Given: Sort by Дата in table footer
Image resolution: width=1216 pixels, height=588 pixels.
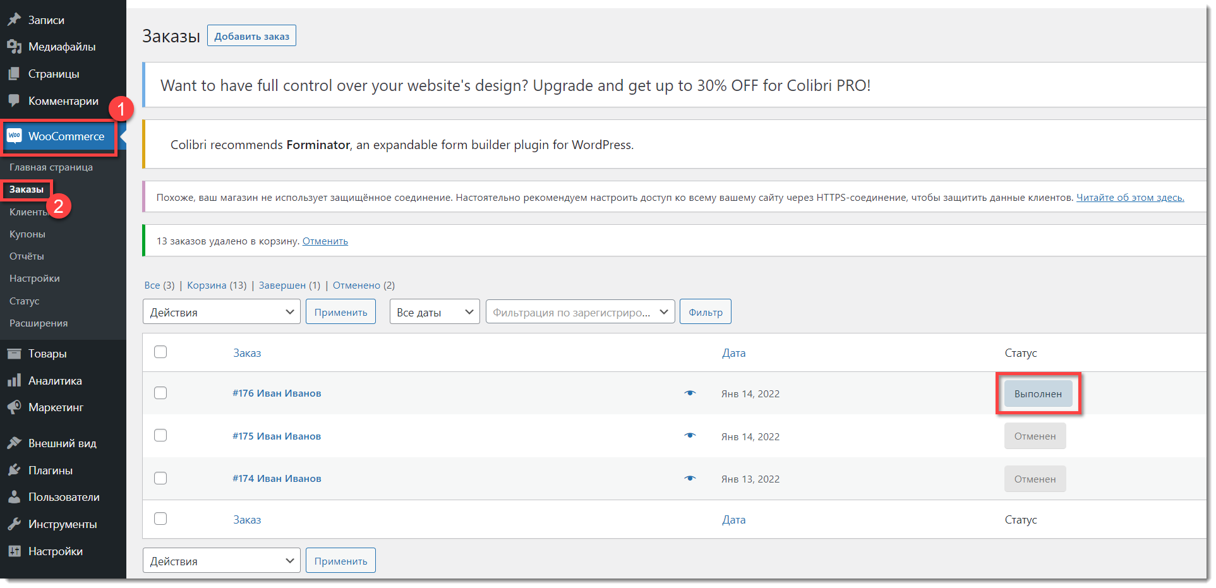Looking at the screenshot, I should point(734,520).
